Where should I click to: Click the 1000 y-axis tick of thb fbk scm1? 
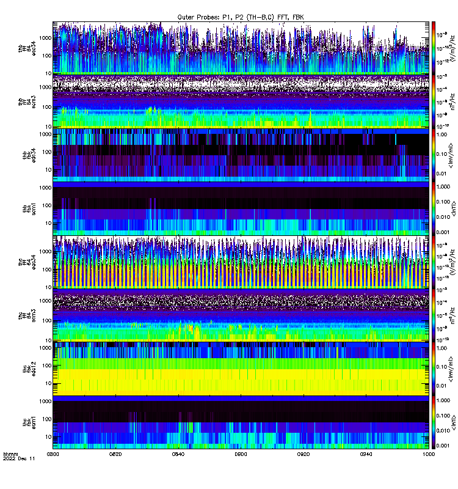pyautogui.click(x=45, y=188)
